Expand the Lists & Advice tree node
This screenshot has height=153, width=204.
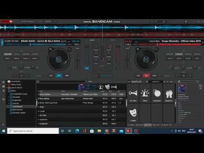[6, 88]
